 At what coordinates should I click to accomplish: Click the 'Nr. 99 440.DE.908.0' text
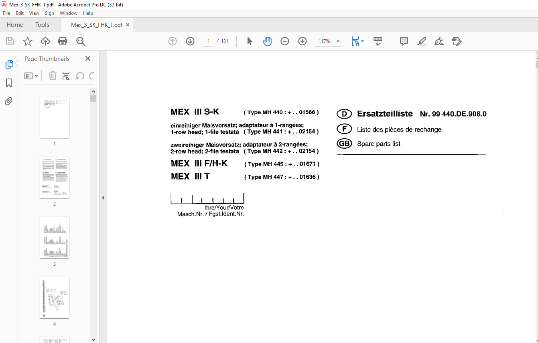[x=453, y=114]
